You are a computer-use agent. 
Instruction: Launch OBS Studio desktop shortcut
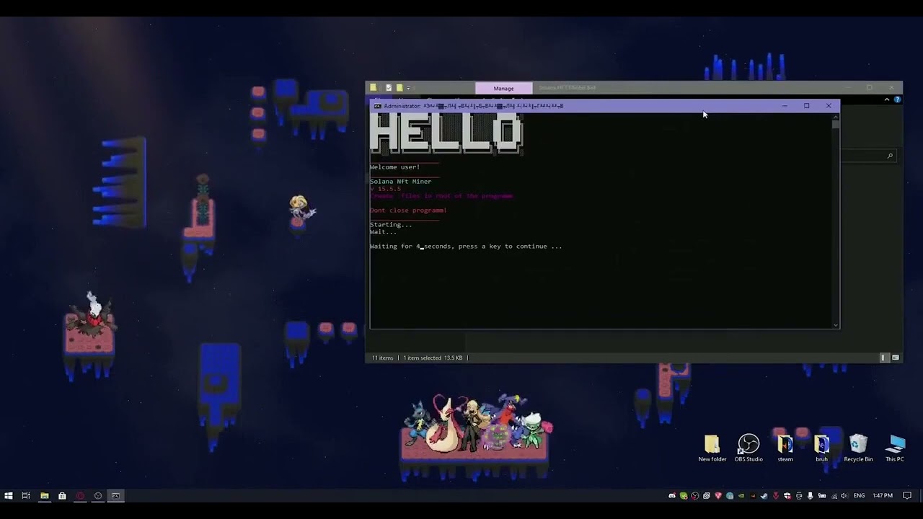point(748,448)
